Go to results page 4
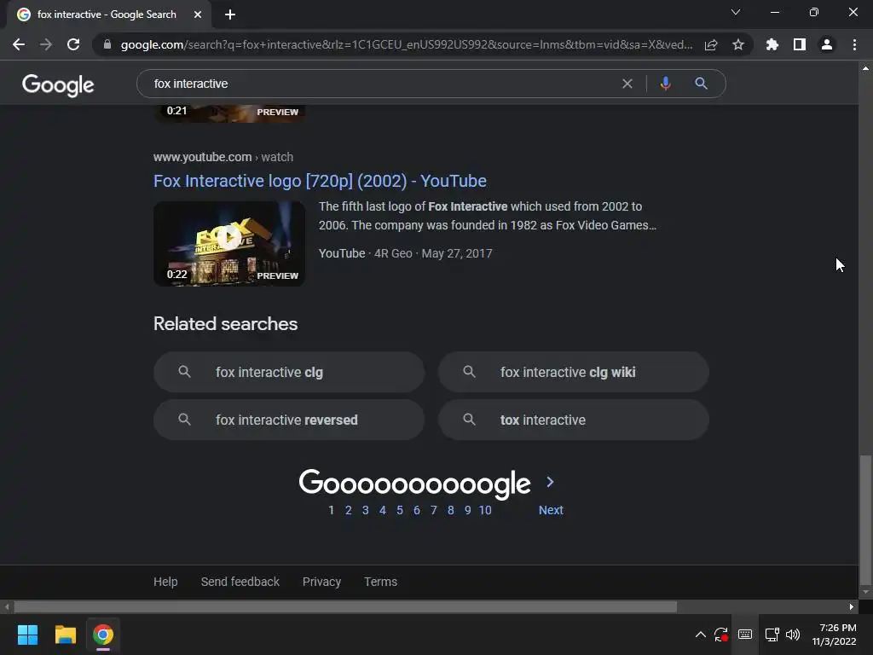The height and width of the screenshot is (655, 873). [383, 510]
